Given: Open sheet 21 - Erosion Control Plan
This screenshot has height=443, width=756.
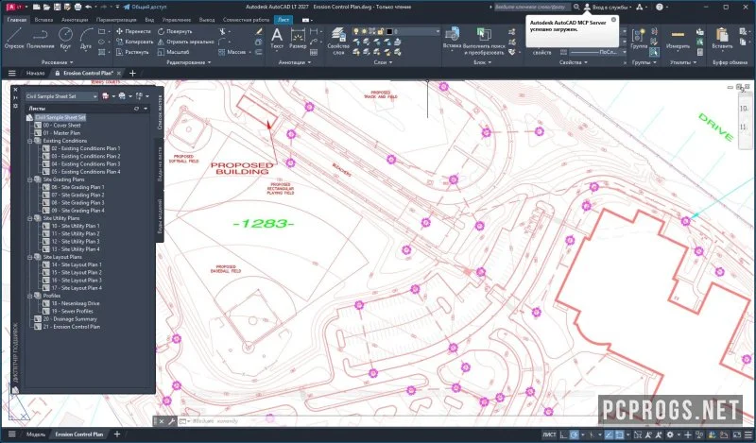Looking at the screenshot, I should pos(72,327).
